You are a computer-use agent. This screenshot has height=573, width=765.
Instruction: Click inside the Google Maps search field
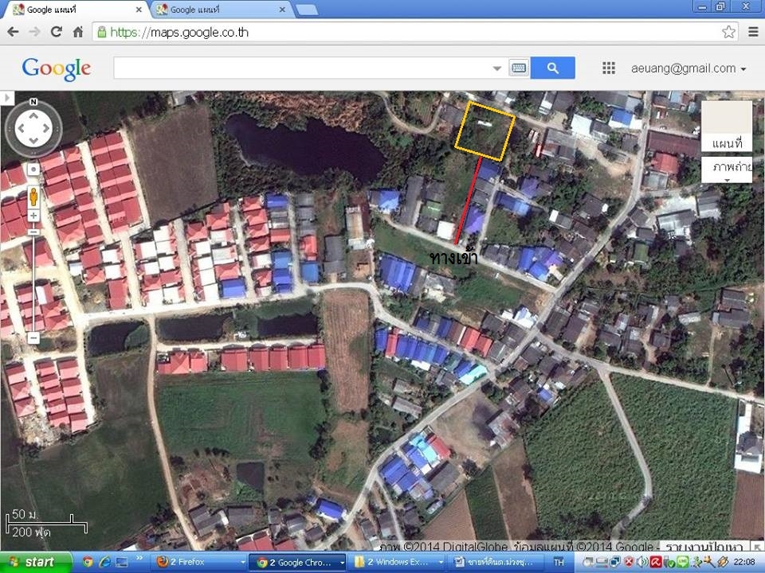pyautogui.click(x=303, y=68)
